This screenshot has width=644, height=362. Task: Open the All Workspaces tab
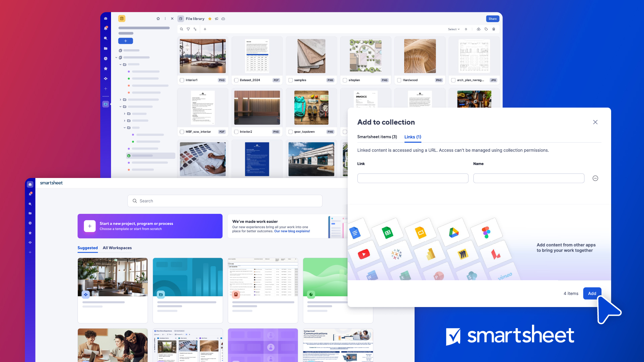click(117, 248)
